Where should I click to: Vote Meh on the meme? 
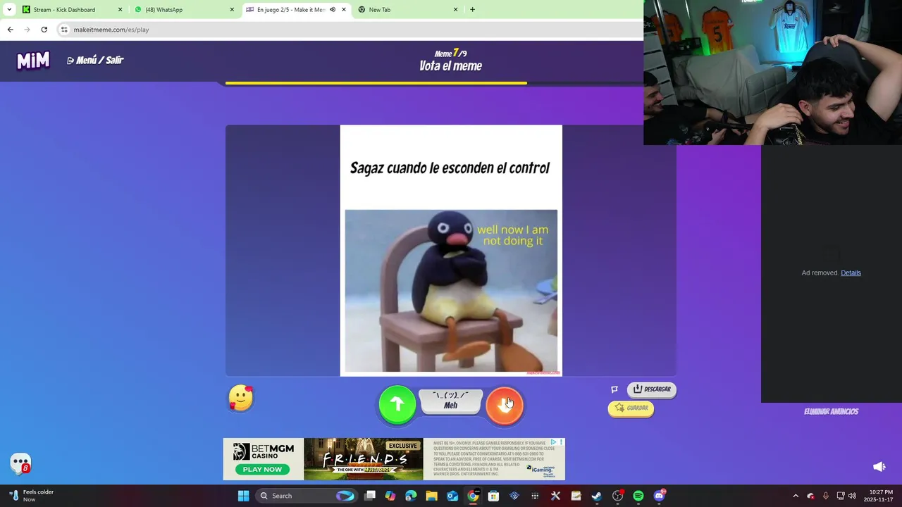coord(451,401)
